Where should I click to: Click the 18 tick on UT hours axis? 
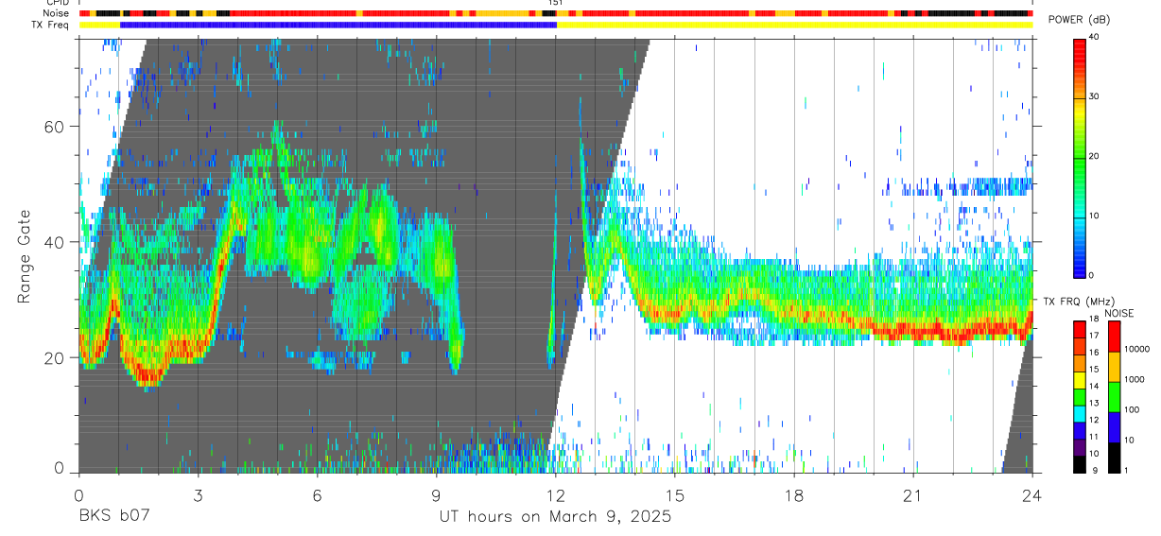tap(794, 495)
